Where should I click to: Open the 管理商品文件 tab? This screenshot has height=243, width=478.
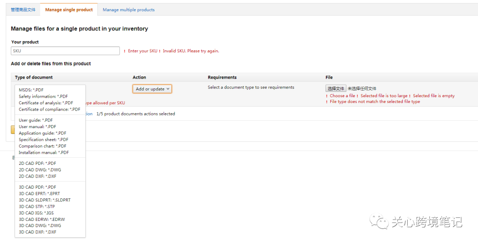point(23,10)
